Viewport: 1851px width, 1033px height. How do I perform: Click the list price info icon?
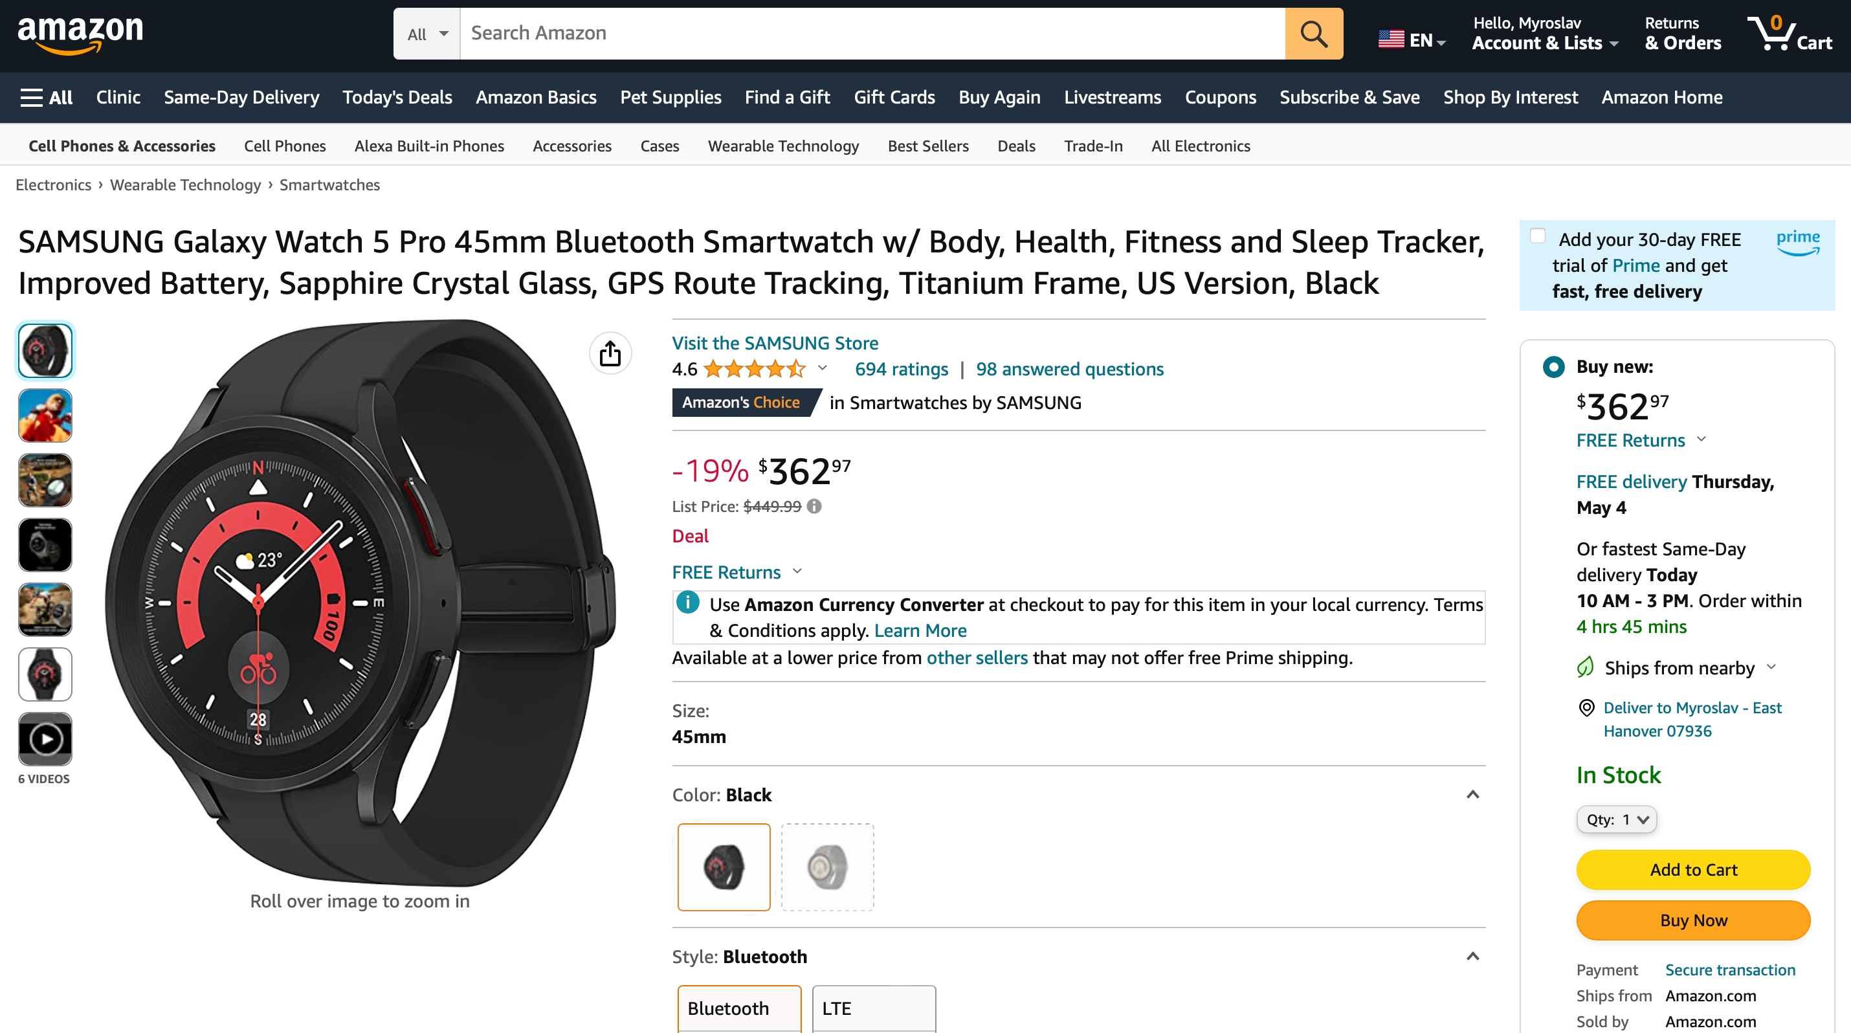point(814,506)
